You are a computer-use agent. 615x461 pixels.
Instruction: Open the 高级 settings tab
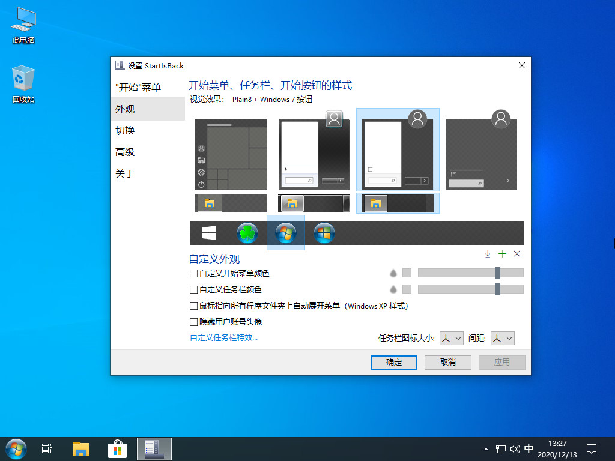click(x=125, y=152)
